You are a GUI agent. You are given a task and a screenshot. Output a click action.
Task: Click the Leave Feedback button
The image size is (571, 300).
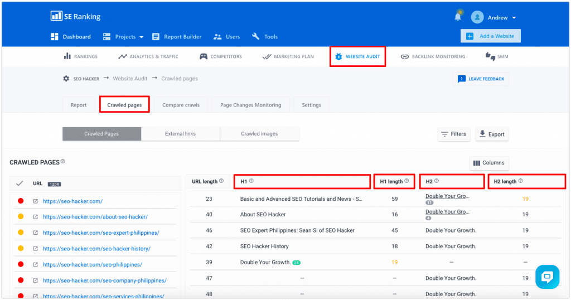coord(481,79)
